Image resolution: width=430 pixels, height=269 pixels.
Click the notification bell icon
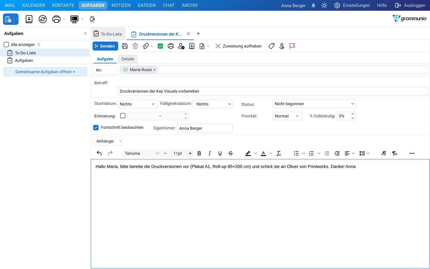click(314, 5)
